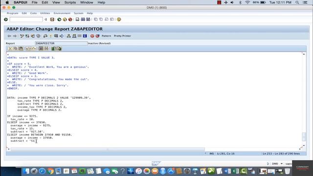
Task: Open the Program menu
Action: (12, 13)
